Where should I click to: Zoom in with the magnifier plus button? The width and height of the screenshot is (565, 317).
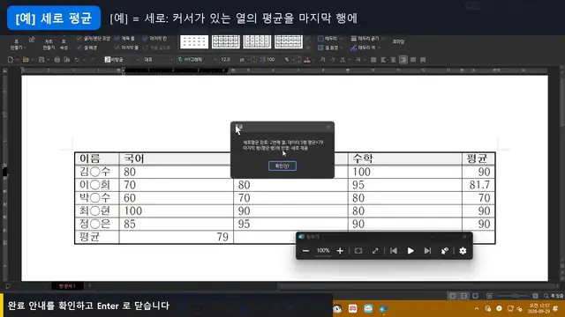[x=340, y=251]
